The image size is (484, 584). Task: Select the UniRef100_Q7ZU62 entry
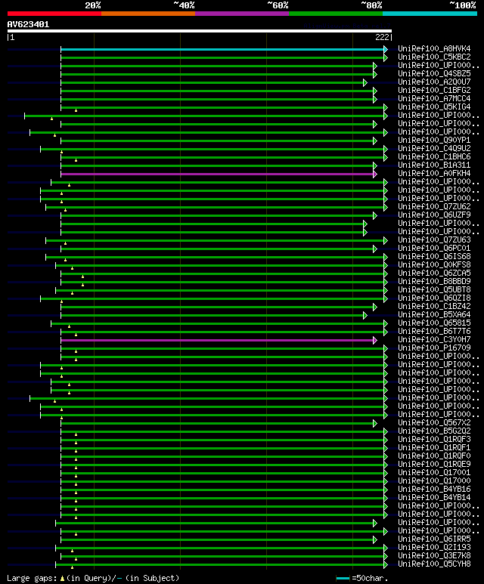click(434, 207)
